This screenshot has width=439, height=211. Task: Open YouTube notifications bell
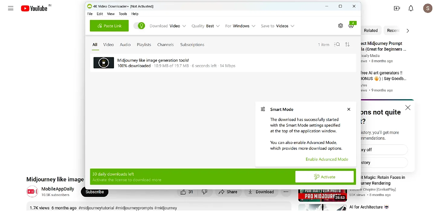point(411,8)
